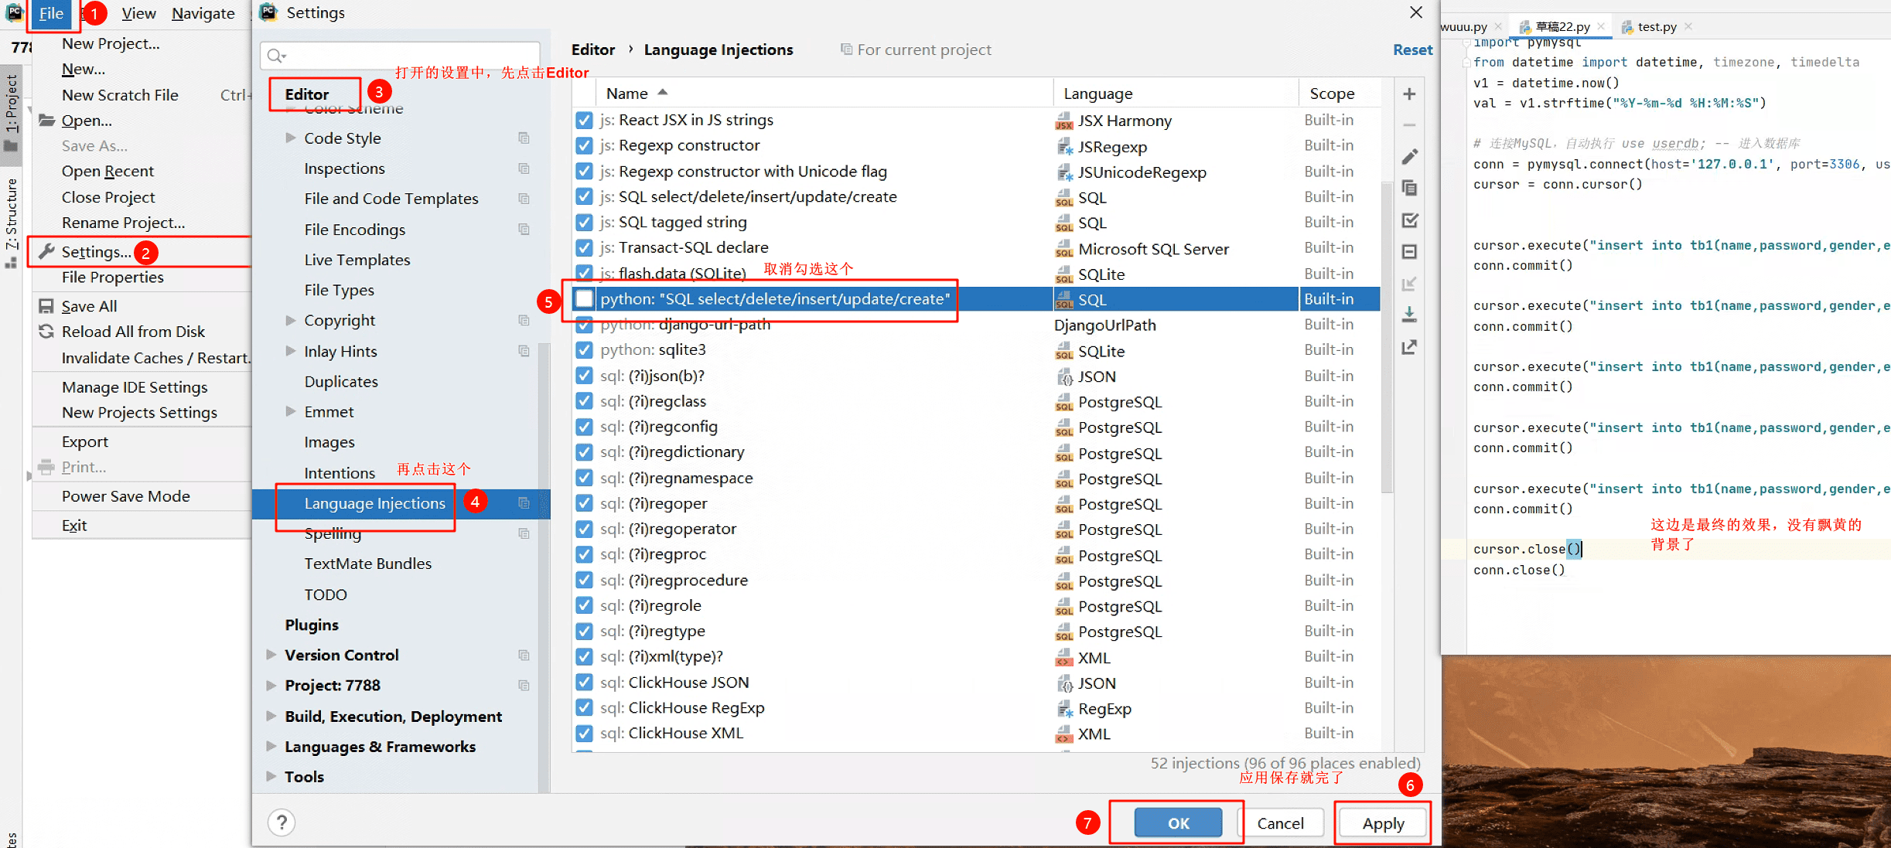
Task: Click the Open folder icon in File menu
Action: click(x=46, y=121)
